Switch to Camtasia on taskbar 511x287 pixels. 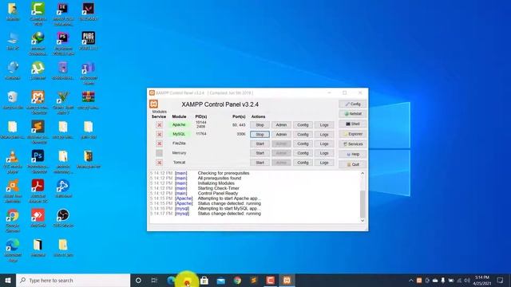point(270,280)
